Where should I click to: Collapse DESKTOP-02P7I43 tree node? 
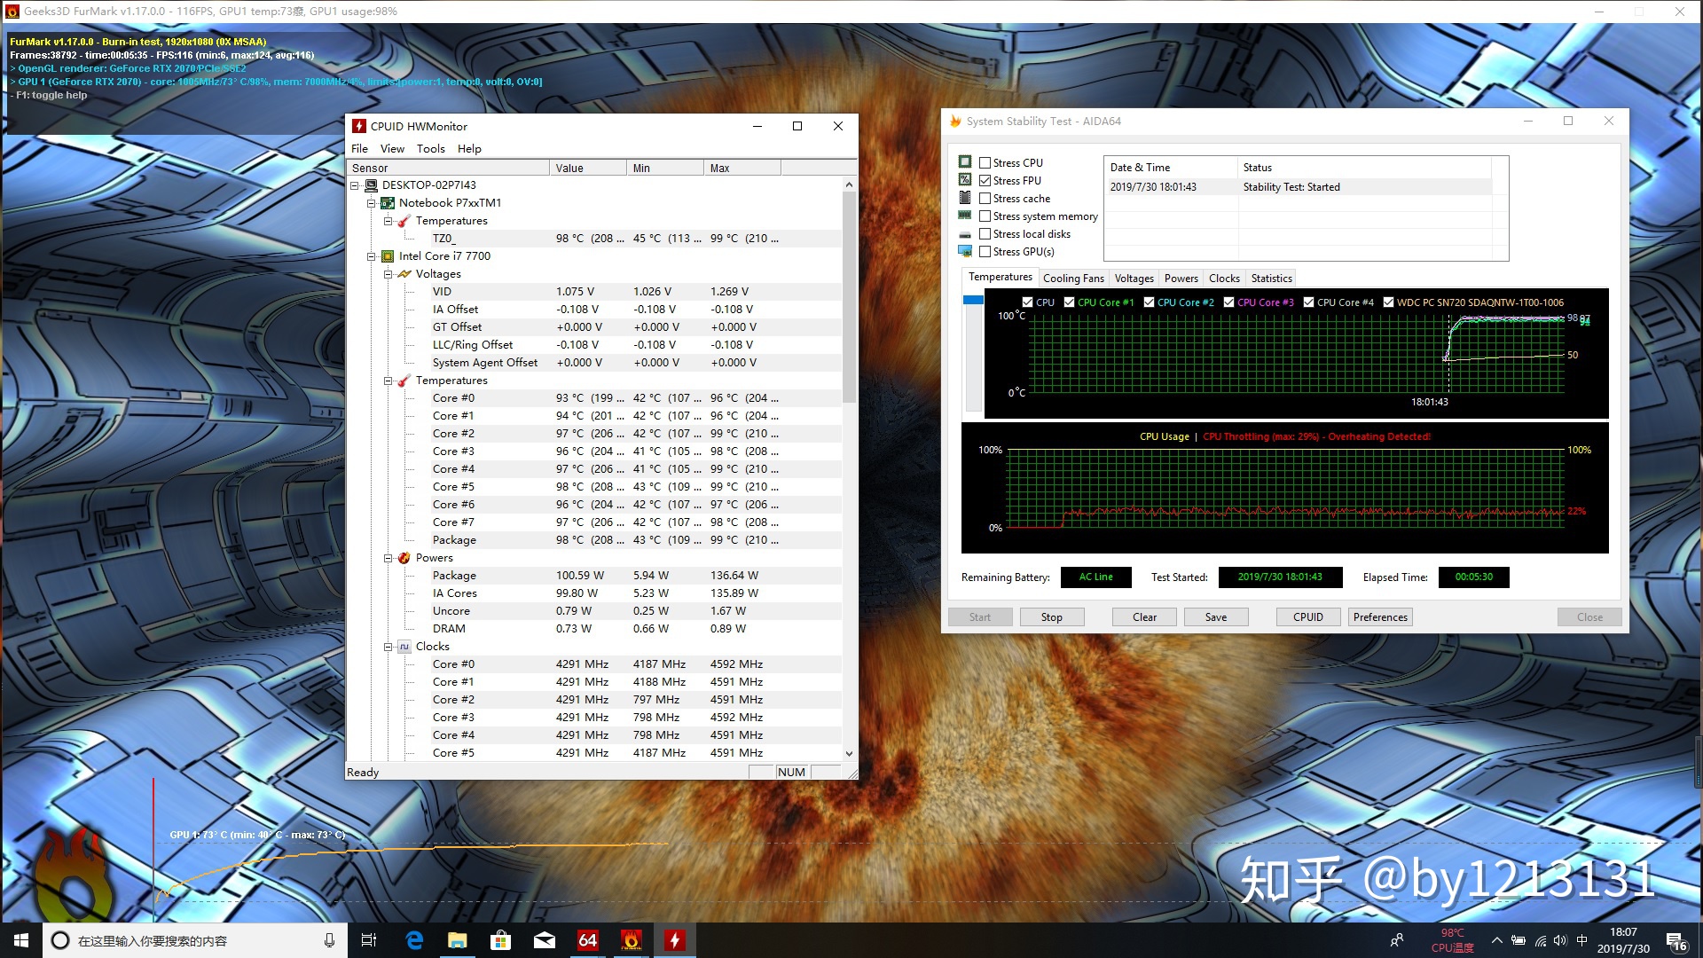(354, 185)
